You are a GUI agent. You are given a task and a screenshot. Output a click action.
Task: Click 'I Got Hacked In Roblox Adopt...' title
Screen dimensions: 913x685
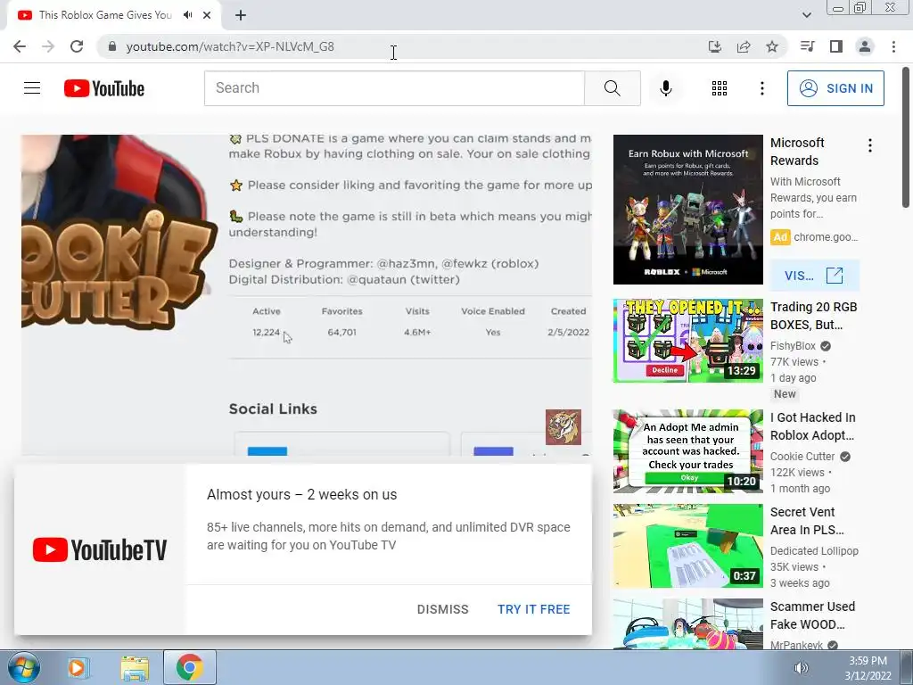point(813,426)
